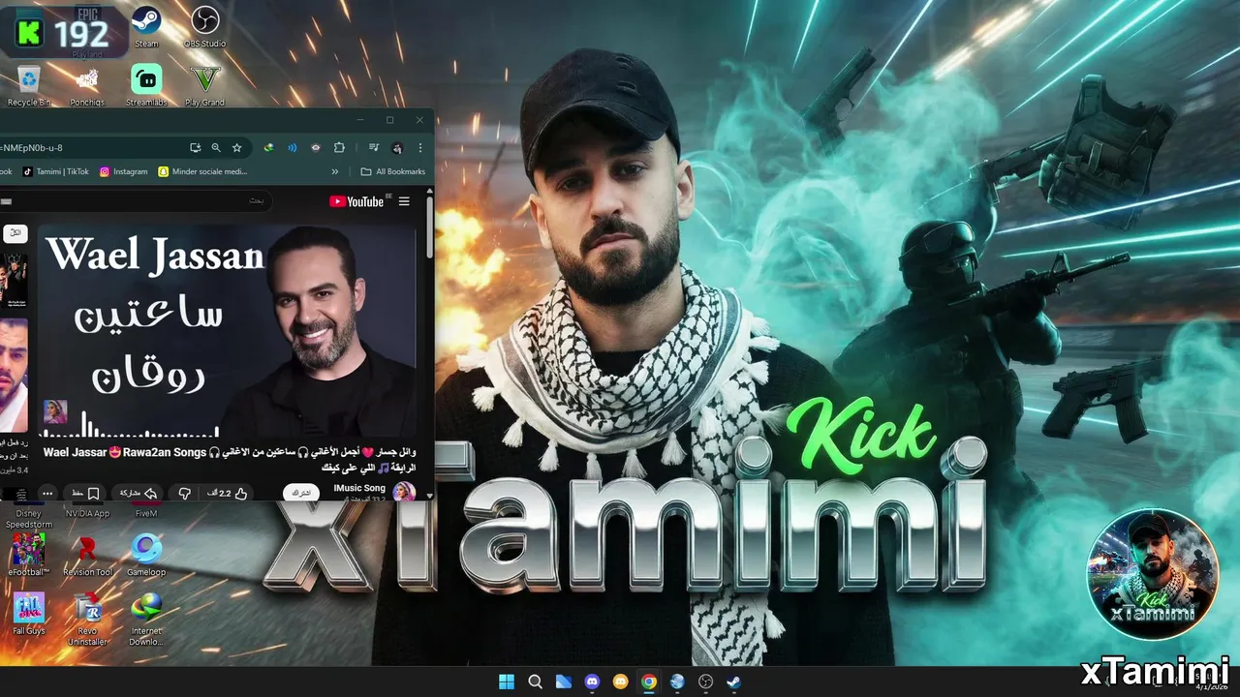Open the OBS taskbar icon
1240x697 pixels.
coord(705,682)
